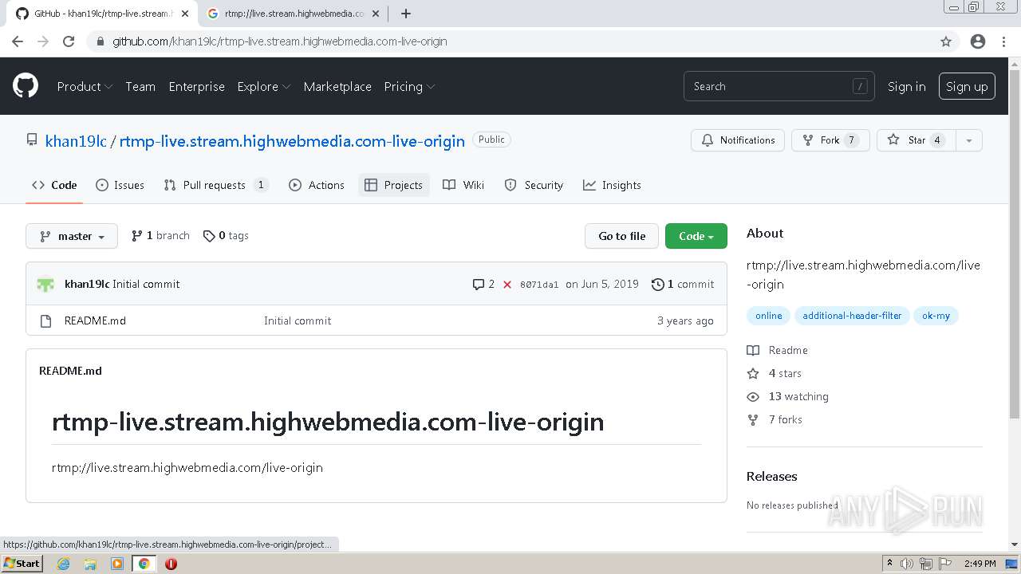Switch to the Security tab
This screenshot has width=1021, height=574.
534,185
